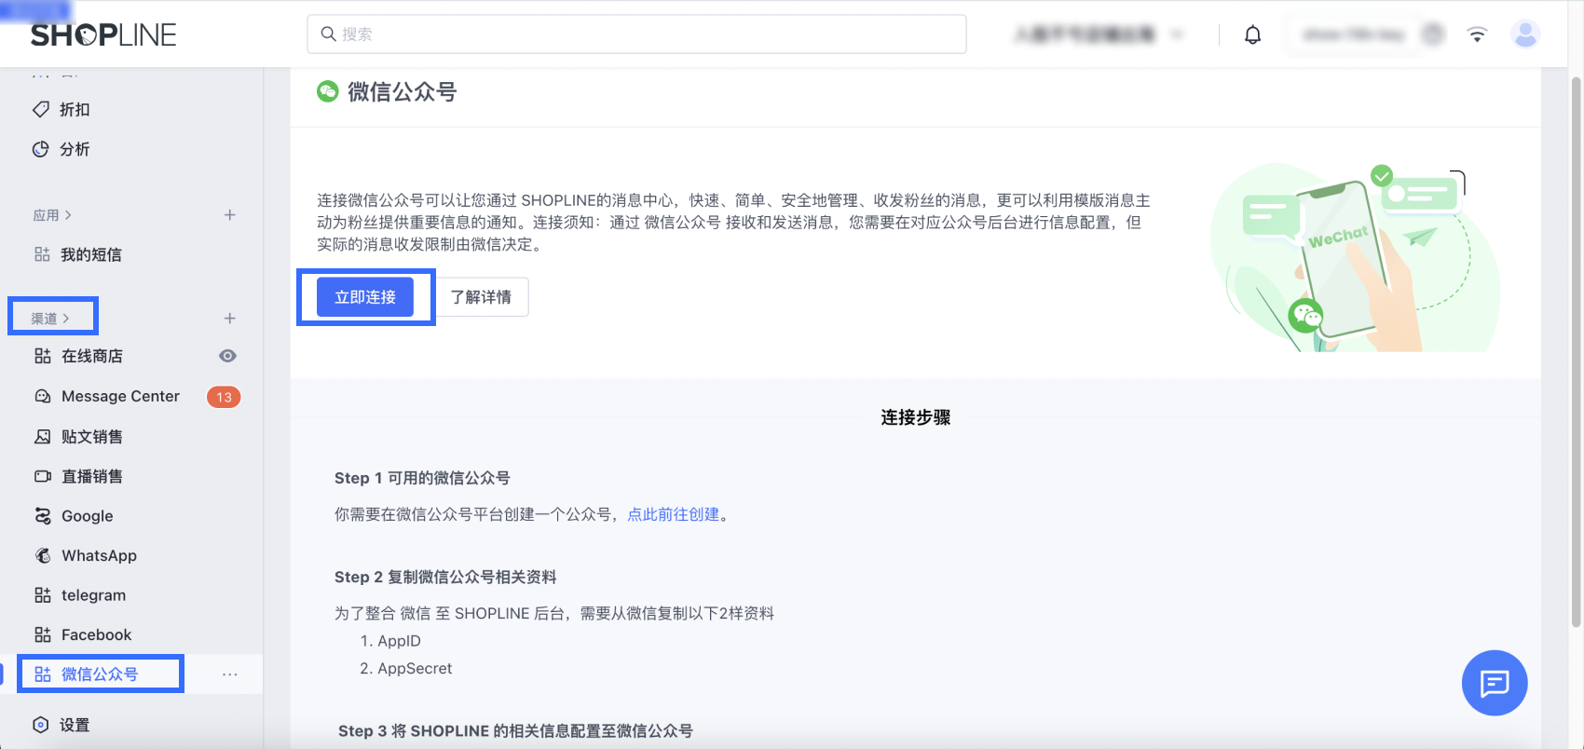Viewport: 1584px width, 749px height.
Task: Select 微信公众号 in the sidebar
Action: [100, 674]
